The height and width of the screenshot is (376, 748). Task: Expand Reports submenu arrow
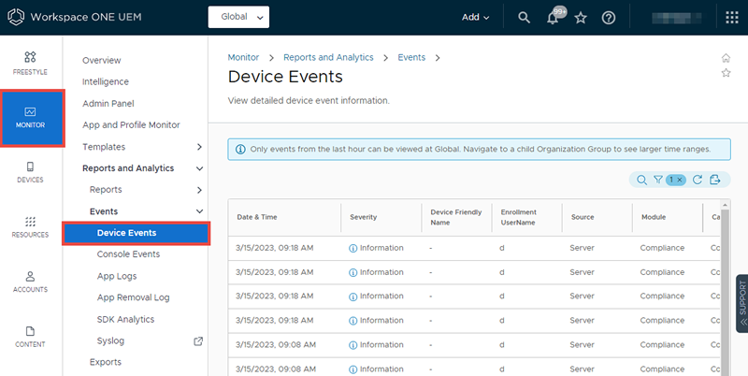click(x=199, y=190)
